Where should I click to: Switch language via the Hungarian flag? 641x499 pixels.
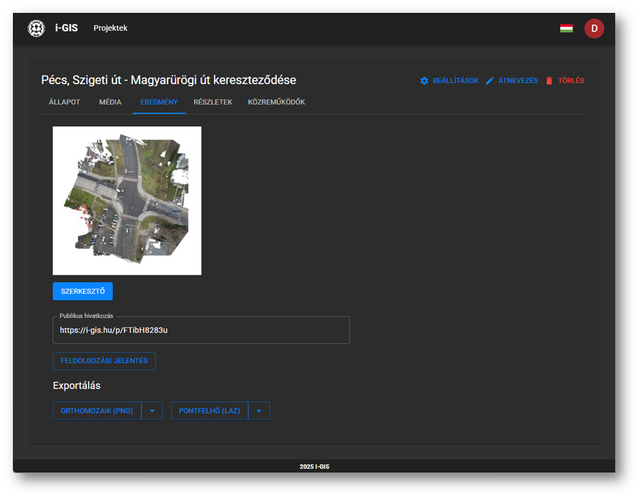566,28
